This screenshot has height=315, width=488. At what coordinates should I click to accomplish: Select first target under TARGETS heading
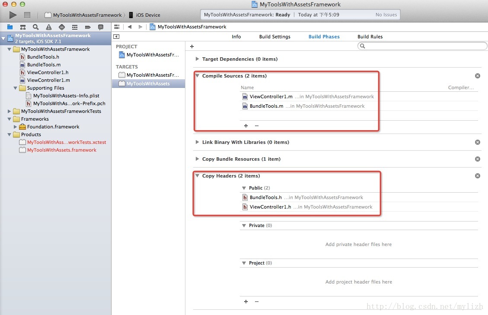point(149,75)
